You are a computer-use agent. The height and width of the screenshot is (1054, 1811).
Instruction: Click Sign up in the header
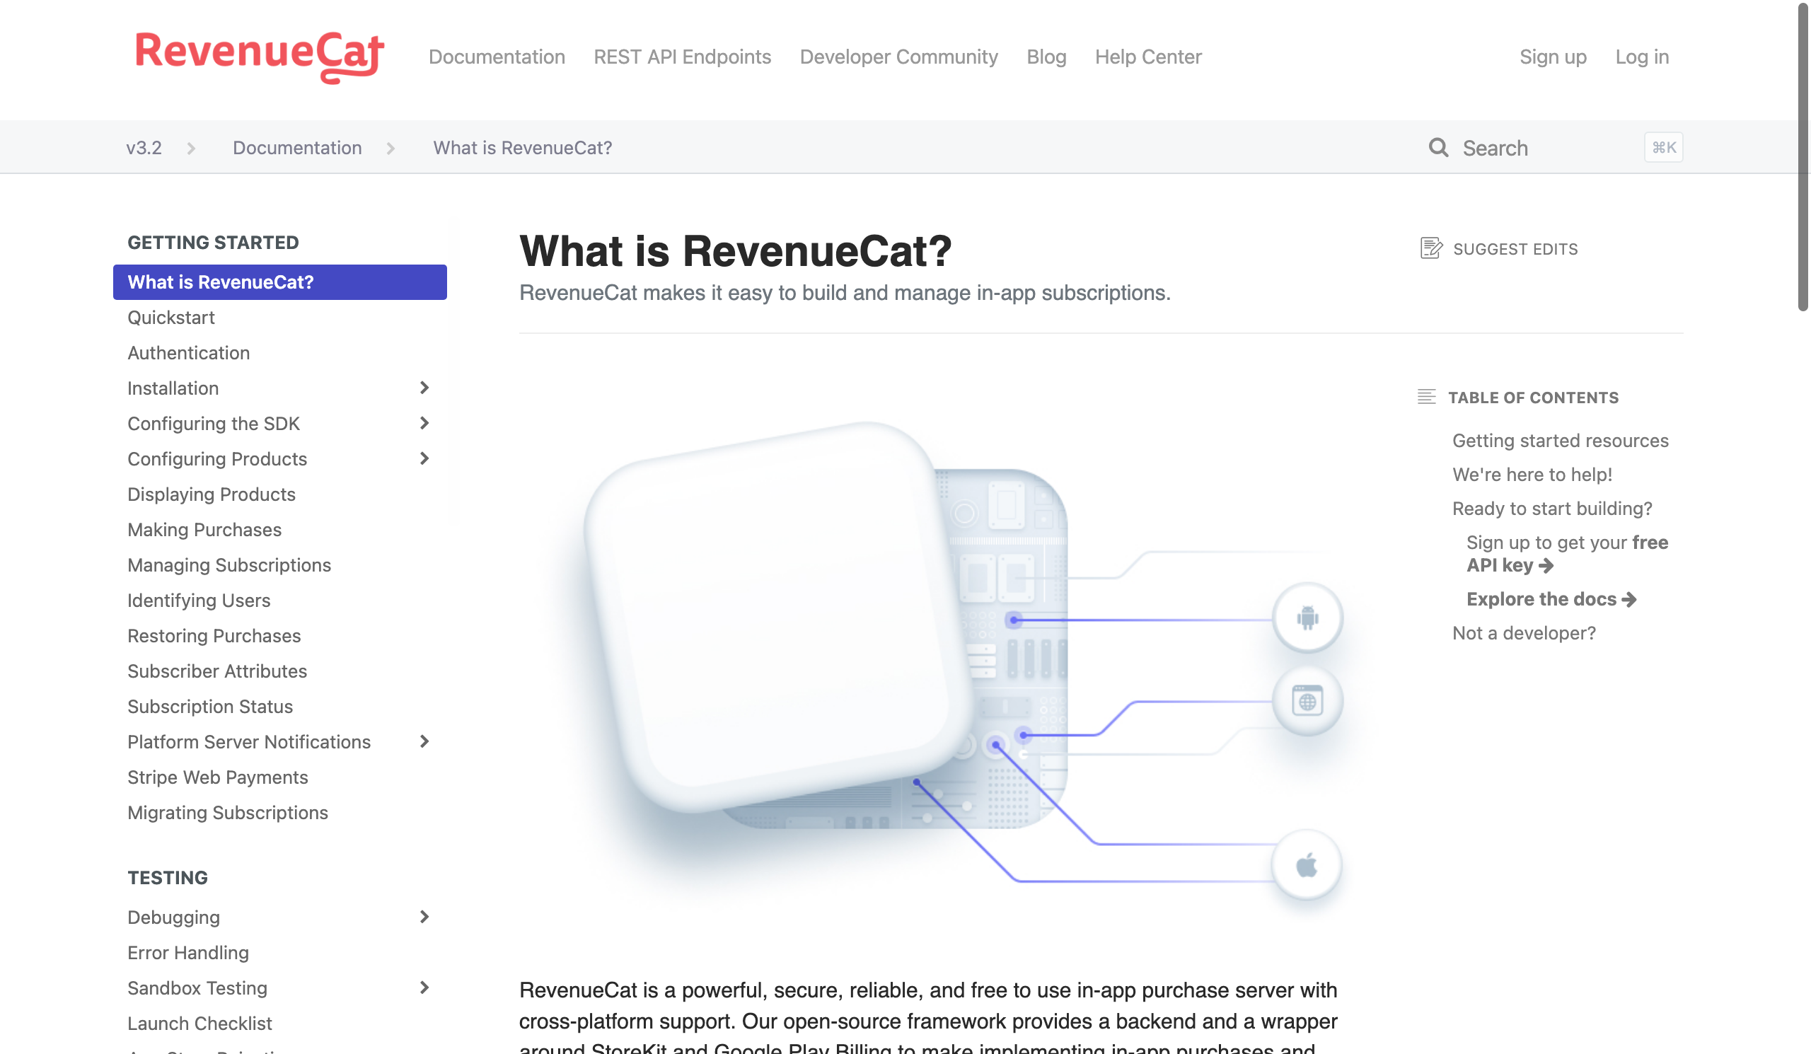(1552, 57)
